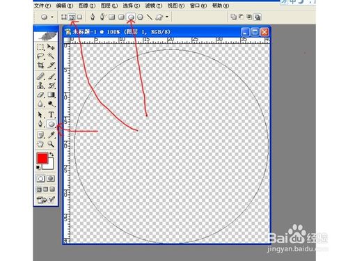Open the white background color picker
Screen dimensions: 348x261
pos(51,166)
